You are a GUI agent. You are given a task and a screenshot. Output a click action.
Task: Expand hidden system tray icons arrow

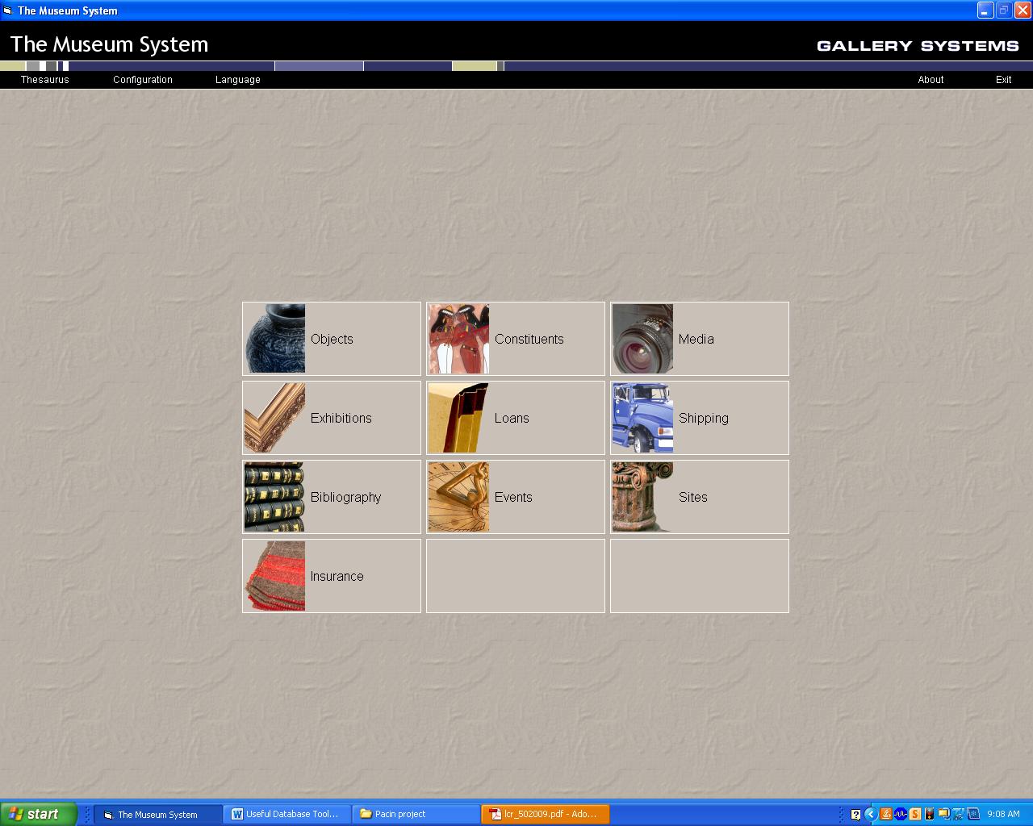tap(870, 814)
